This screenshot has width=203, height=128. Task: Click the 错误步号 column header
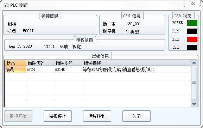point(68,63)
